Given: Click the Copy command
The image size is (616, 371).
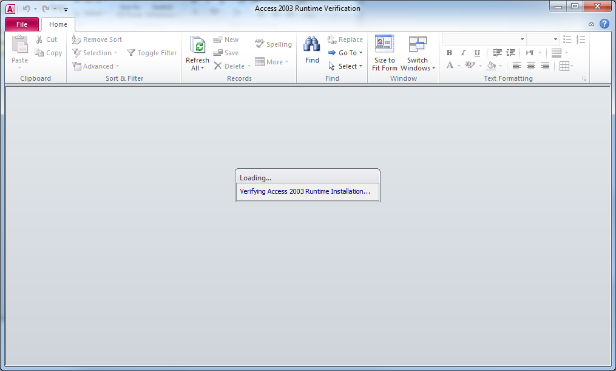Looking at the screenshot, I should (x=49, y=53).
